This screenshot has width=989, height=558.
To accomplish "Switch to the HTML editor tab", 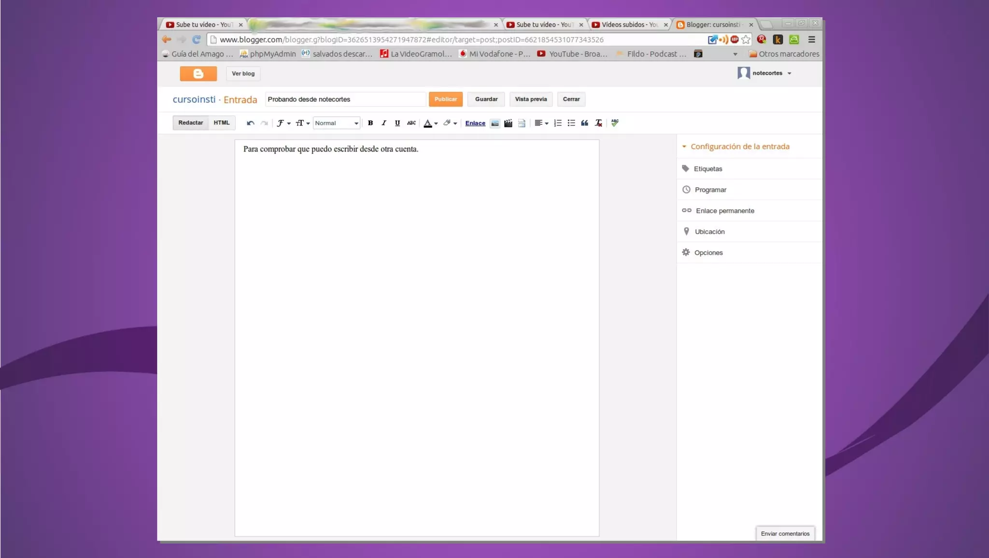I will click(222, 123).
